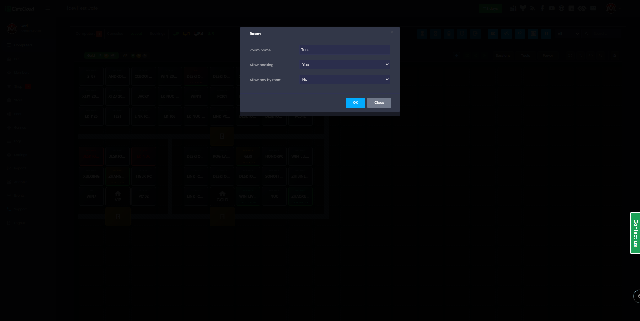Select the PC101 computer tile
Screen dimensions: 640x321
click(222, 96)
